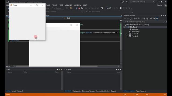Click the Ln 9 status bar entry
This screenshot has width=172, height=96.
[x=124, y=95]
